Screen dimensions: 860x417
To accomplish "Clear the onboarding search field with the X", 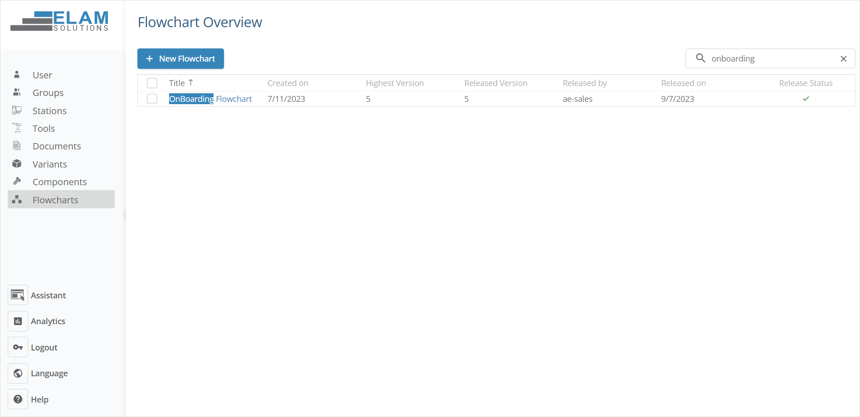I will tap(844, 58).
